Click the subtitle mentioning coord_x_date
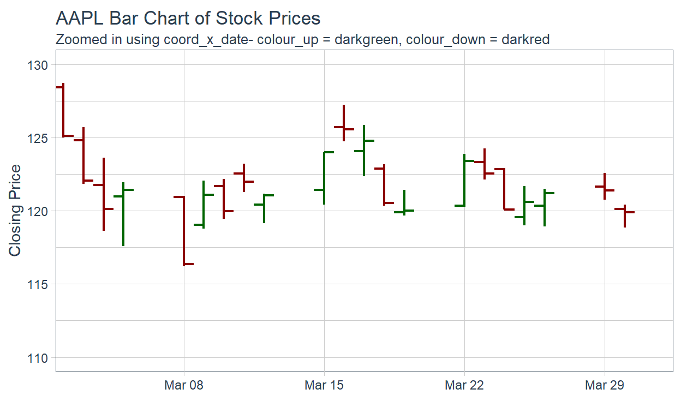The width and height of the screenshot is (681, 419). (x=302, y=39)
